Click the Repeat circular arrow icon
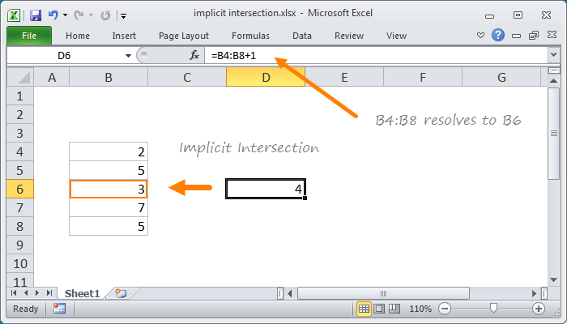Screen dimensions: 567x324 [105, 15]
